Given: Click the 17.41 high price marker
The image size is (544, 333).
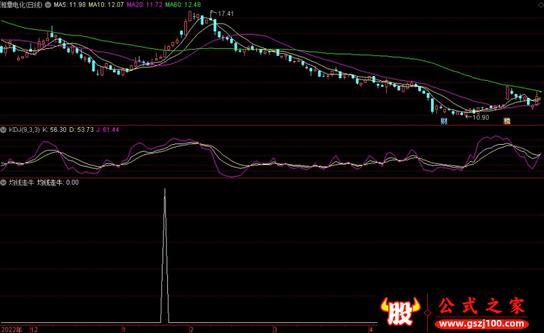Looking at the screenshot, I should (x=225, y=14).
